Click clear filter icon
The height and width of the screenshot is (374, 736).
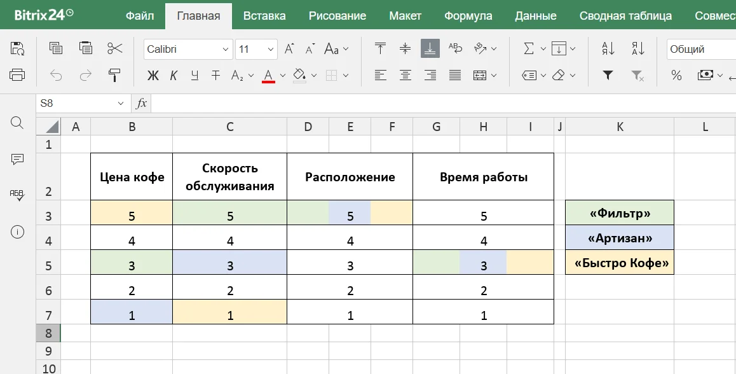(x=637, y=75)
